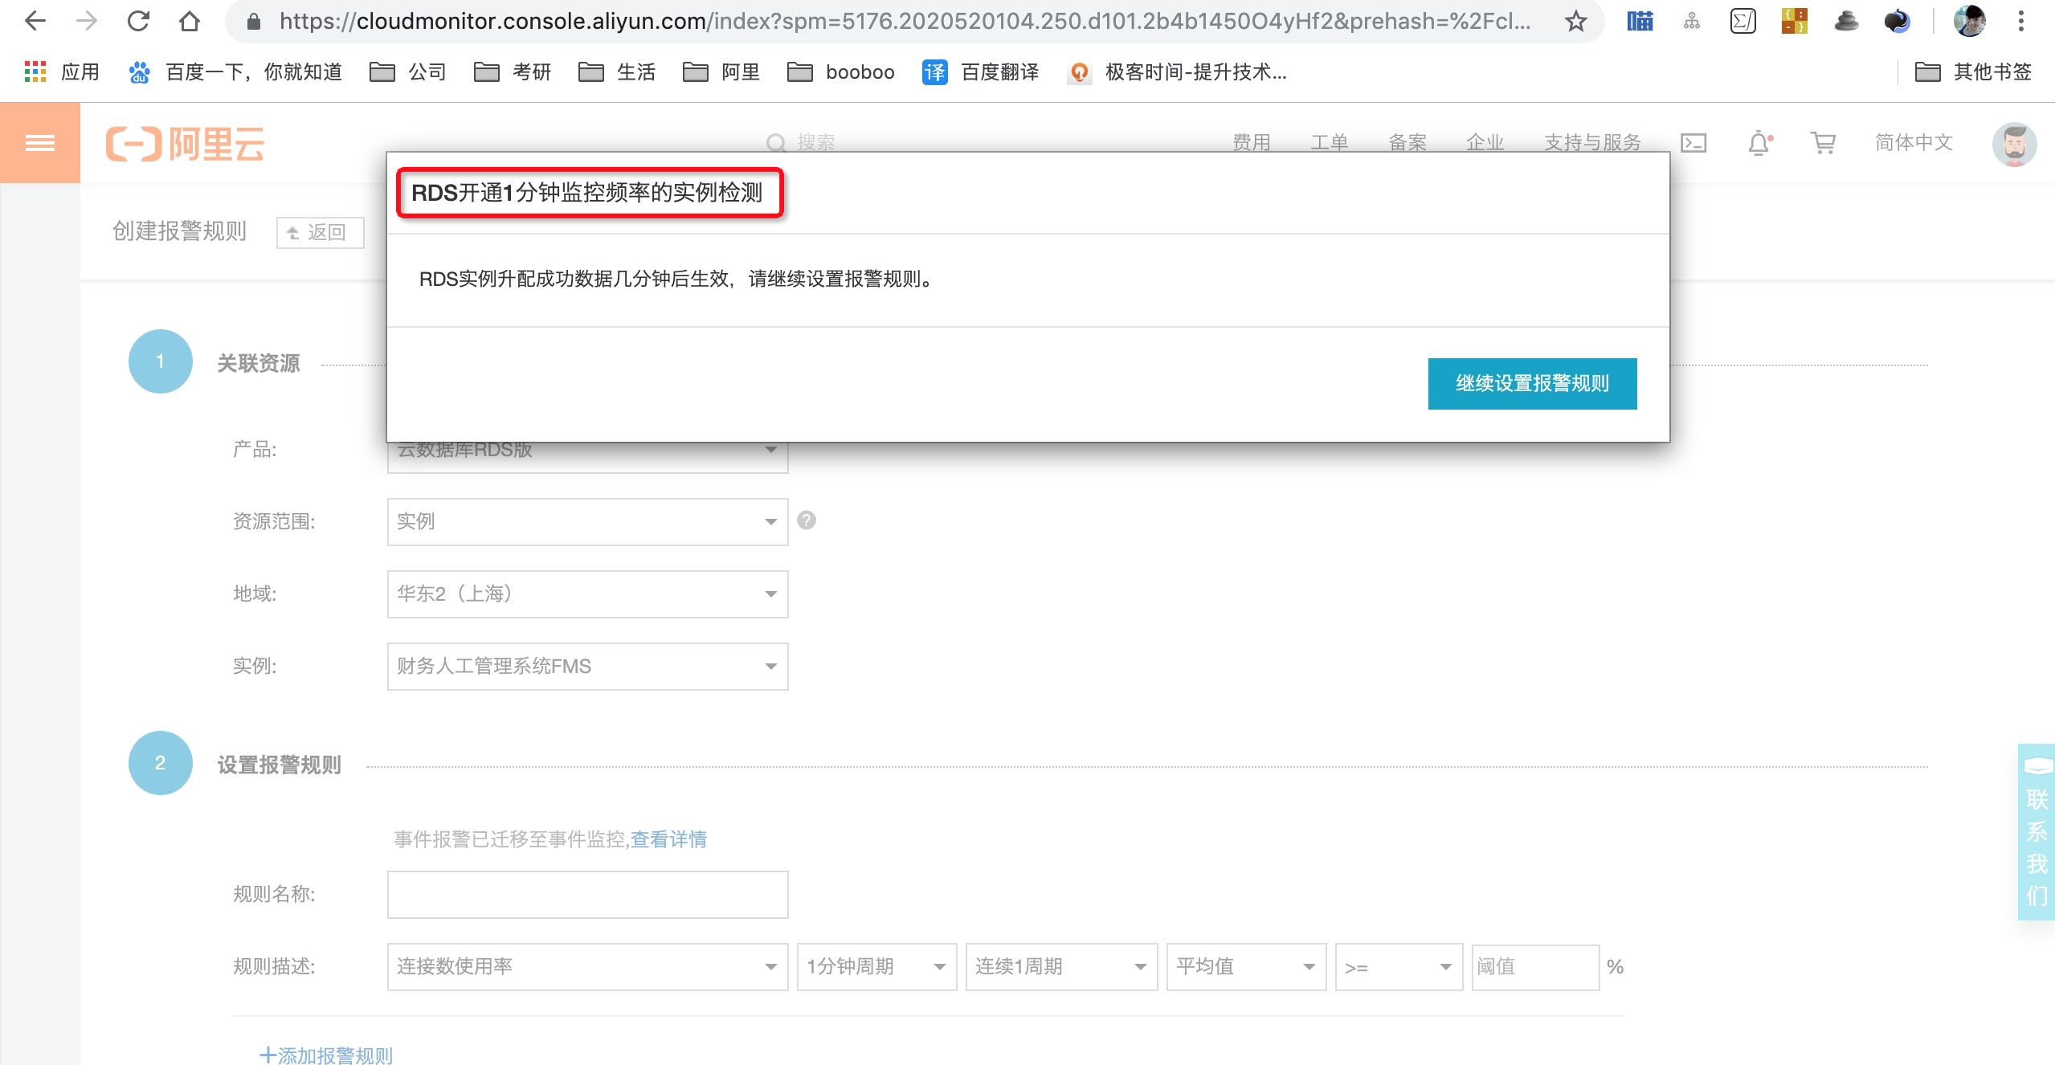This screenshot has width=2055, height=1065.
Task: Click +添加报警规则 link
Action: tap(326, 1055)
